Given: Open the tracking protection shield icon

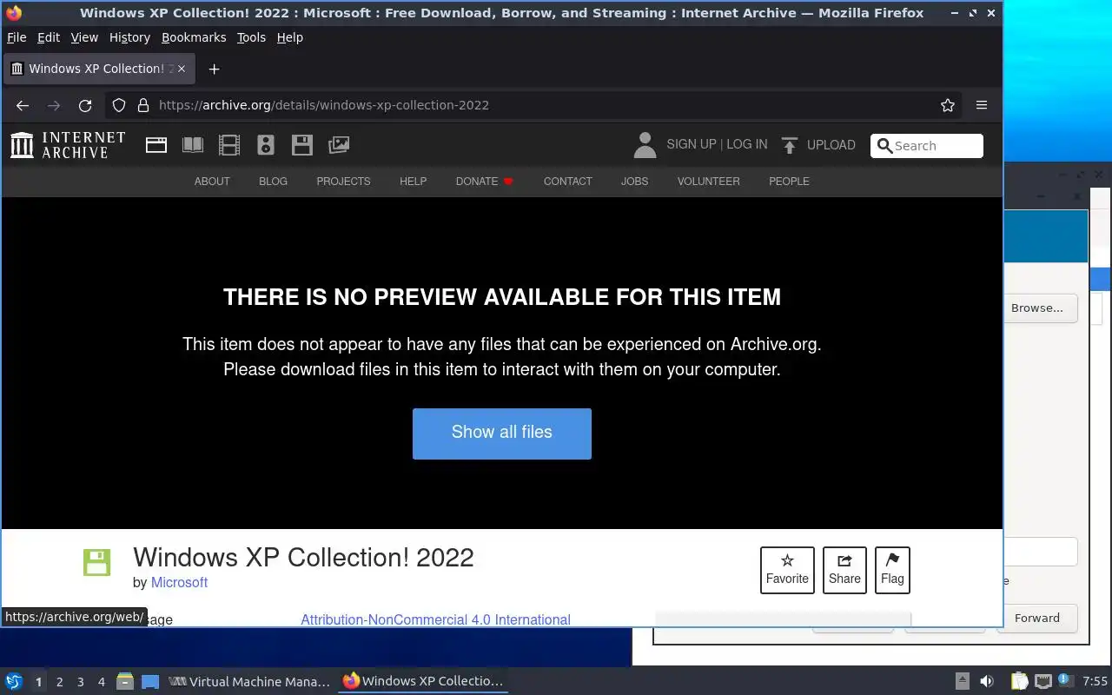Looking at the screenshot, I should click(120, 105).
